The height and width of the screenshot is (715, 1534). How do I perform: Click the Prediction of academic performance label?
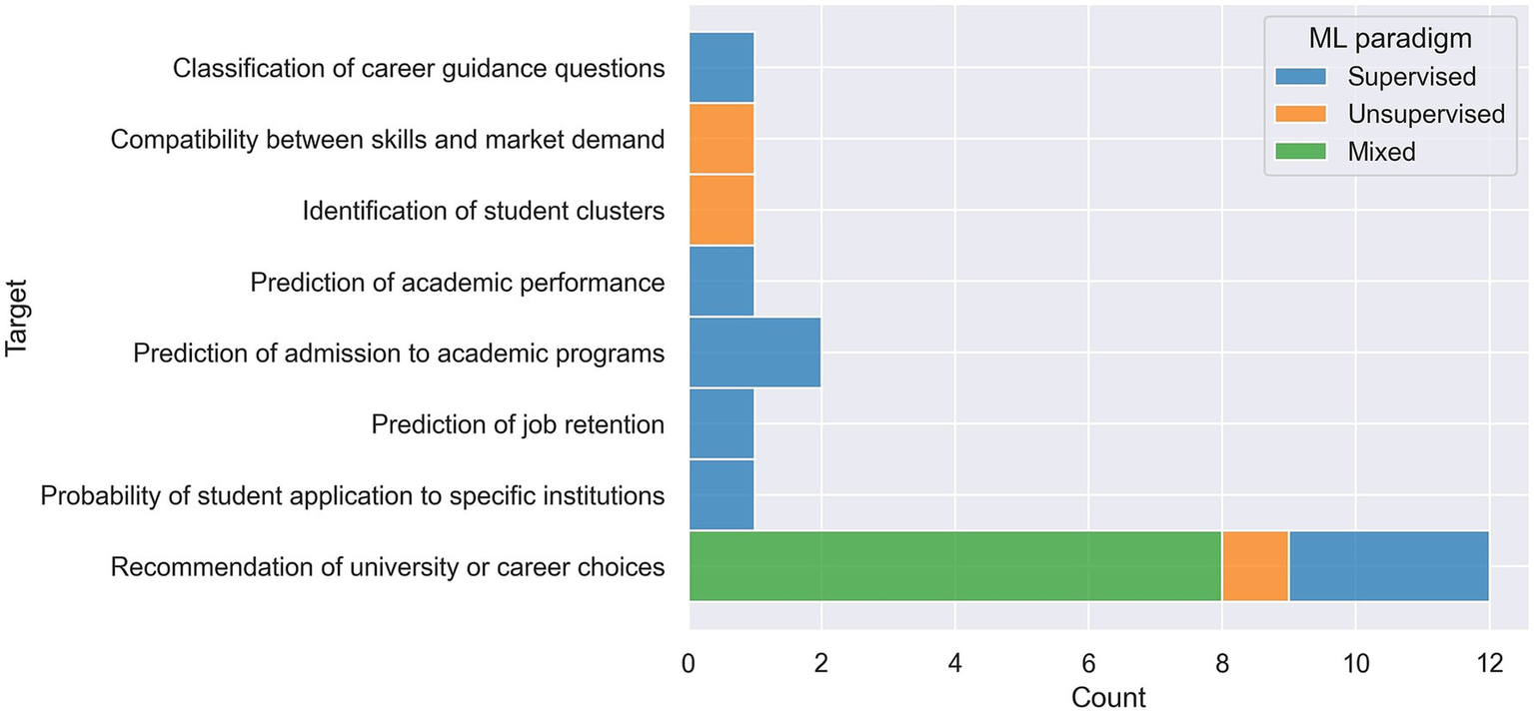click(x=457, y=283)
